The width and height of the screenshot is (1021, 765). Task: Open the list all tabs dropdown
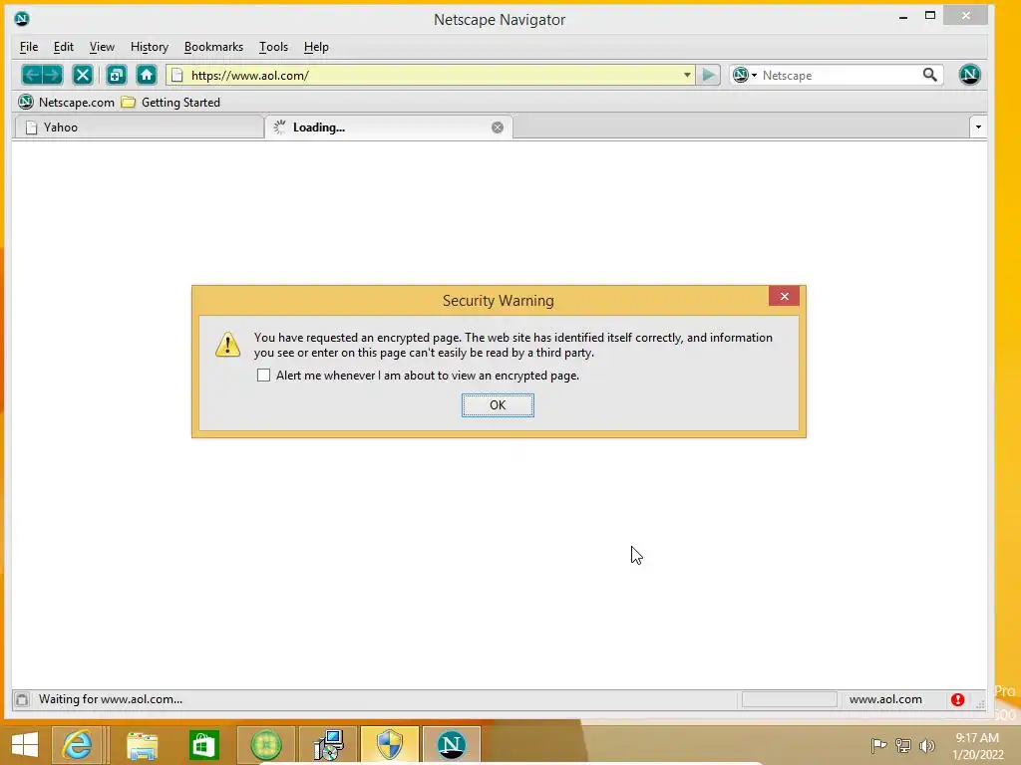978,127
